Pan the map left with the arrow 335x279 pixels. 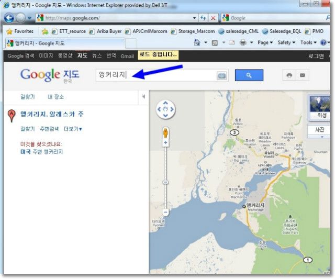pyautogui.click(x=159, y=109)
